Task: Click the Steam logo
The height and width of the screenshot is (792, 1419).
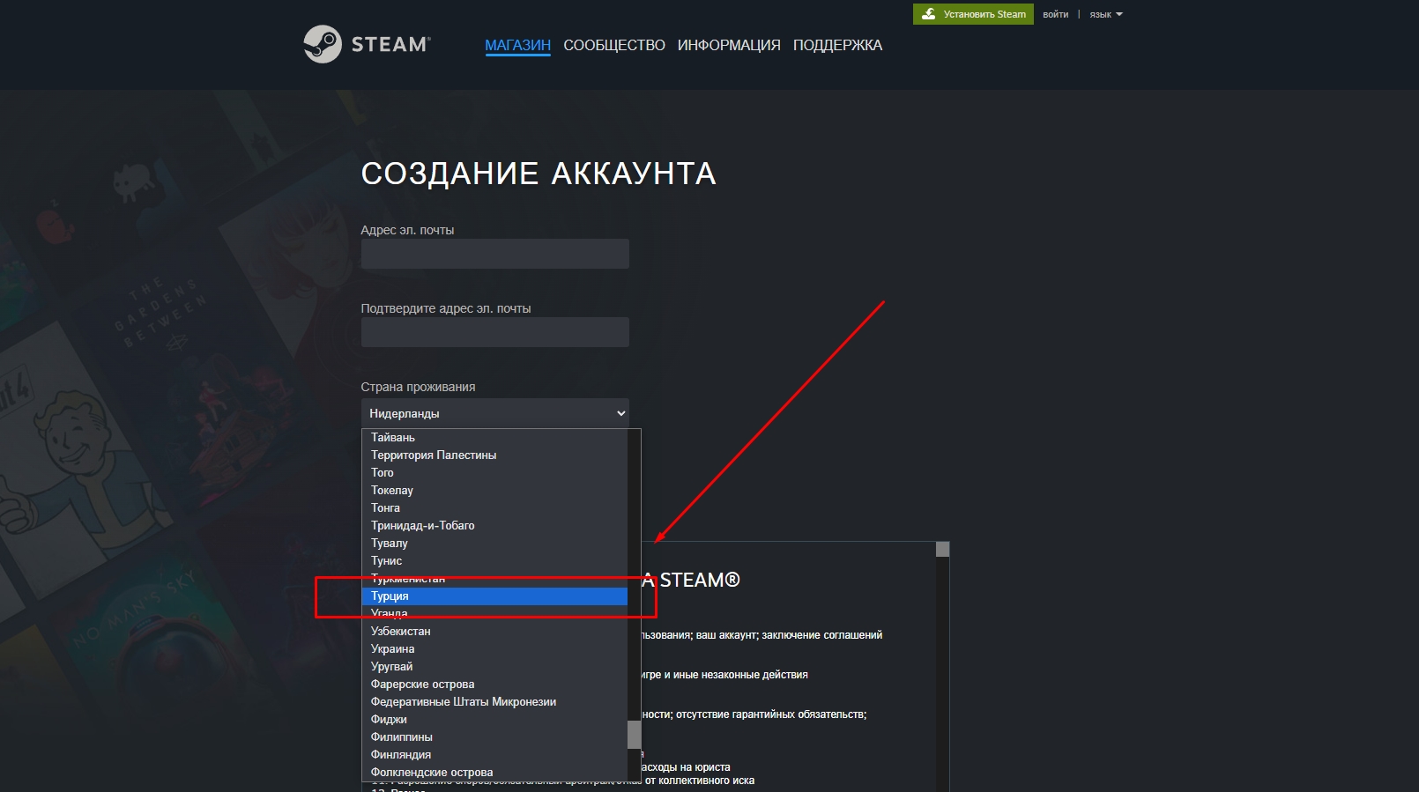Action: (367, 44)
